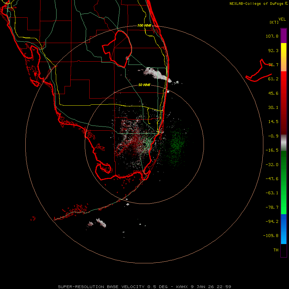This screenshot has height=289, width=289.
Task: Click the -109.8 velocity scale value
Action: (x=271, y=236)
